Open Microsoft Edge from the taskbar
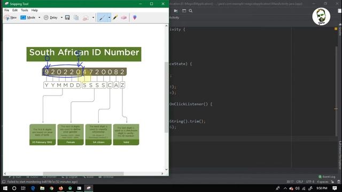The image size is (342, 192). coord(33,188)
